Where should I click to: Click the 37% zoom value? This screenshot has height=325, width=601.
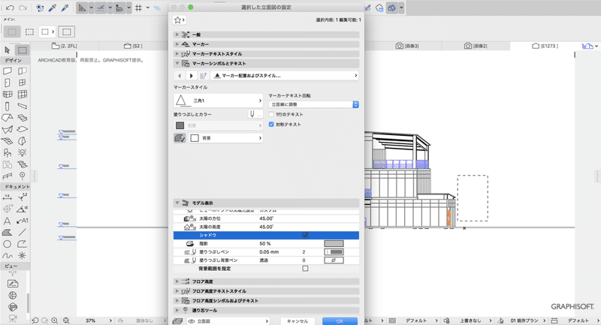pos(90,320)
